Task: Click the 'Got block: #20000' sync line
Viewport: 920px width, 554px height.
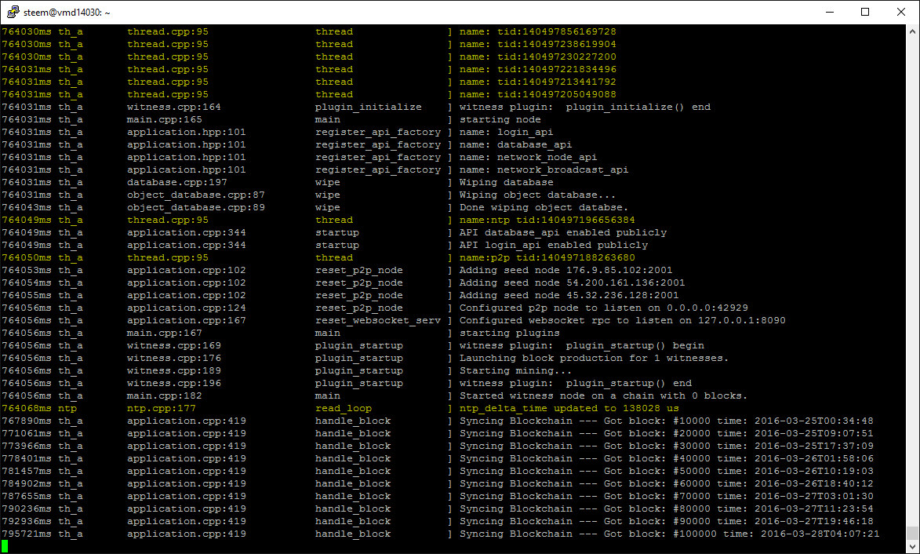Action: 667,434
